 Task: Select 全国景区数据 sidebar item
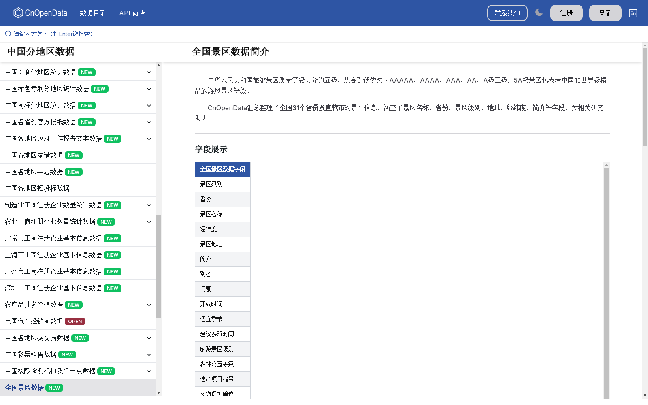[x=78, y=388]
